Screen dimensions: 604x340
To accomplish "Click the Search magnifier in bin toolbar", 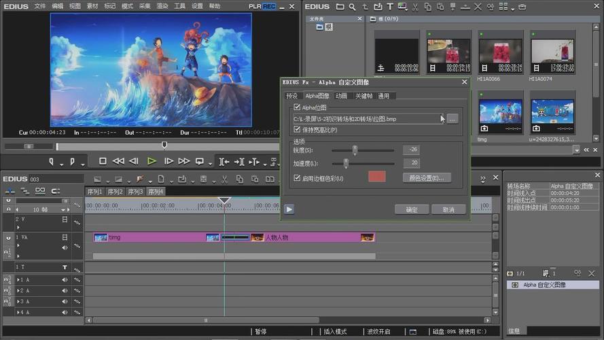I will (353, 7).
